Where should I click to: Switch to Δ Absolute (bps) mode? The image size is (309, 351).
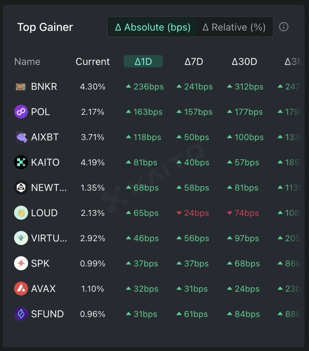point(153,27)
